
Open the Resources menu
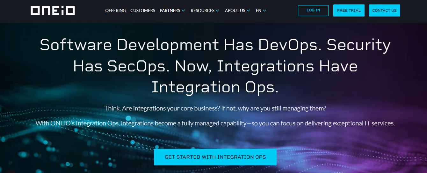click(202, 10)
